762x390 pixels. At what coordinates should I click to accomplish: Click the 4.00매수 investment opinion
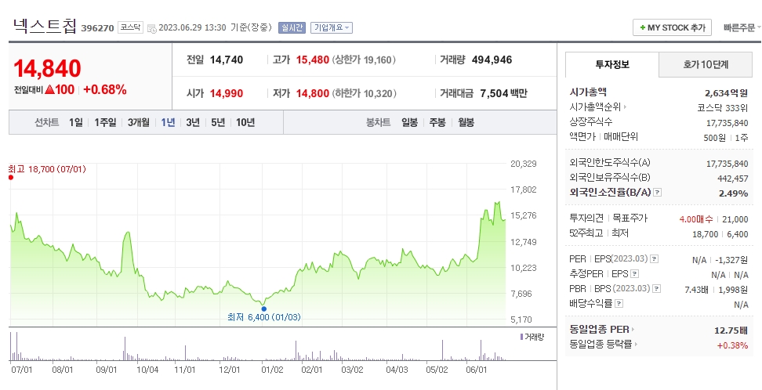pos(696,219)
